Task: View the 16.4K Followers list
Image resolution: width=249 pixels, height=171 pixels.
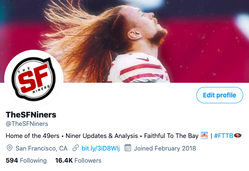Action: [x=78, y=161]
